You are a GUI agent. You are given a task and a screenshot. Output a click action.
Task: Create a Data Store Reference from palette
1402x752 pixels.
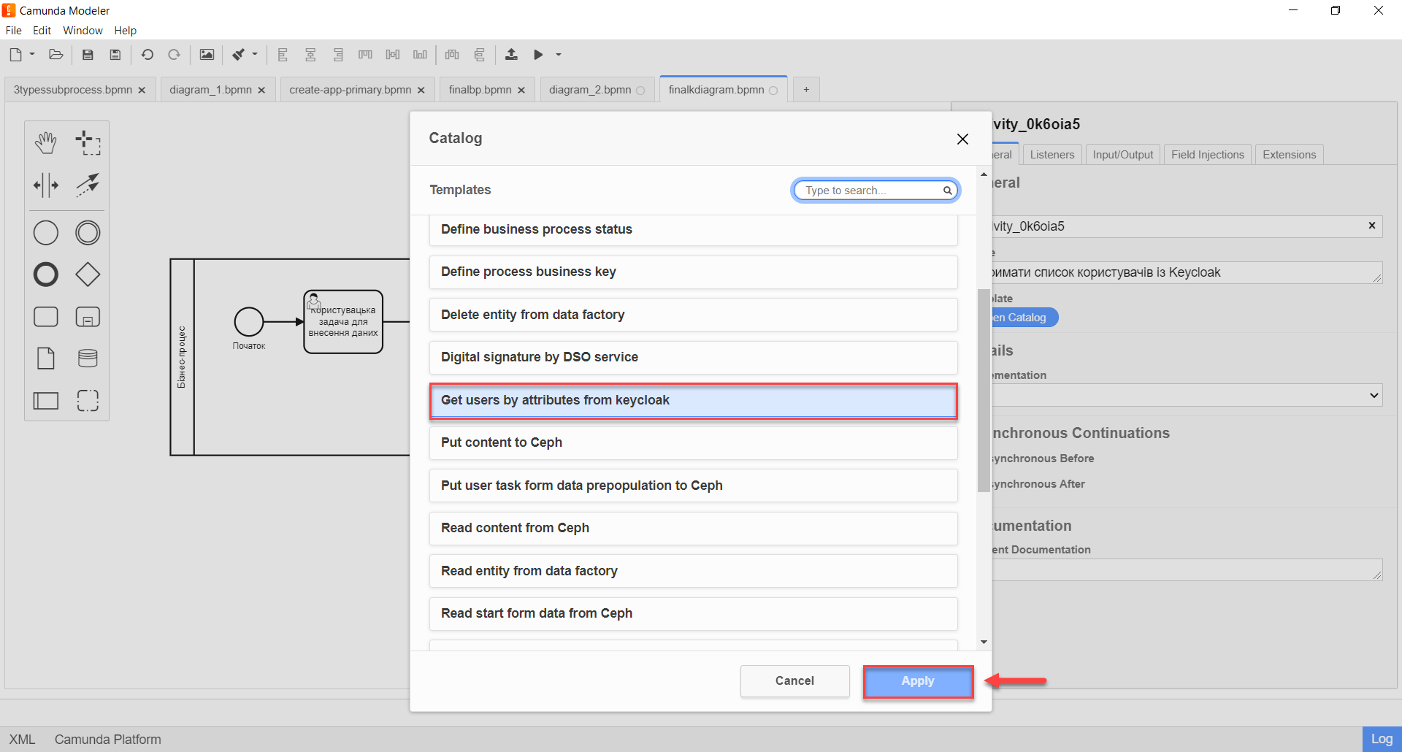pyautogui.click(x=88, y=358)
